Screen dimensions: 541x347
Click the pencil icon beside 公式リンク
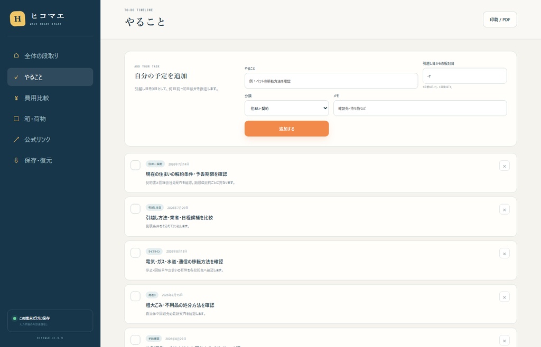[x=16, y=139]
